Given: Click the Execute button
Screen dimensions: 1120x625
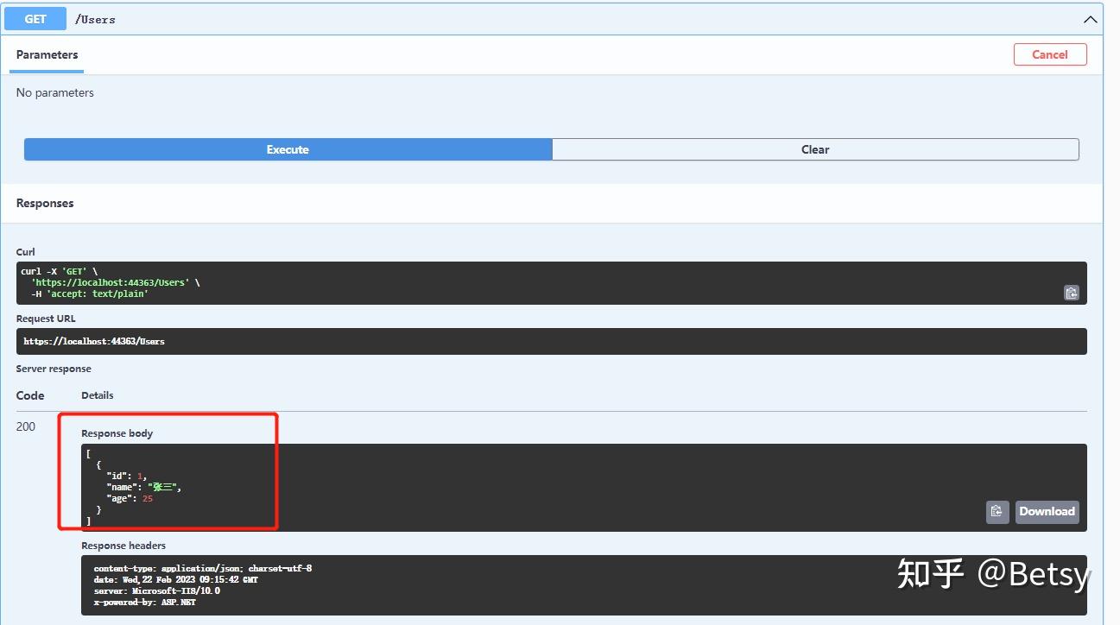Looking at the screenshot, I should (x=288, y=149).
